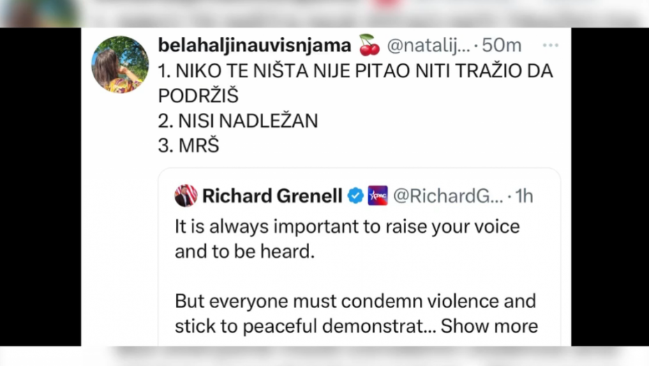Open the @RichardG... handle in the quoted tweet
This screenshot has height=366, width=649.
[x=448, y=196]
